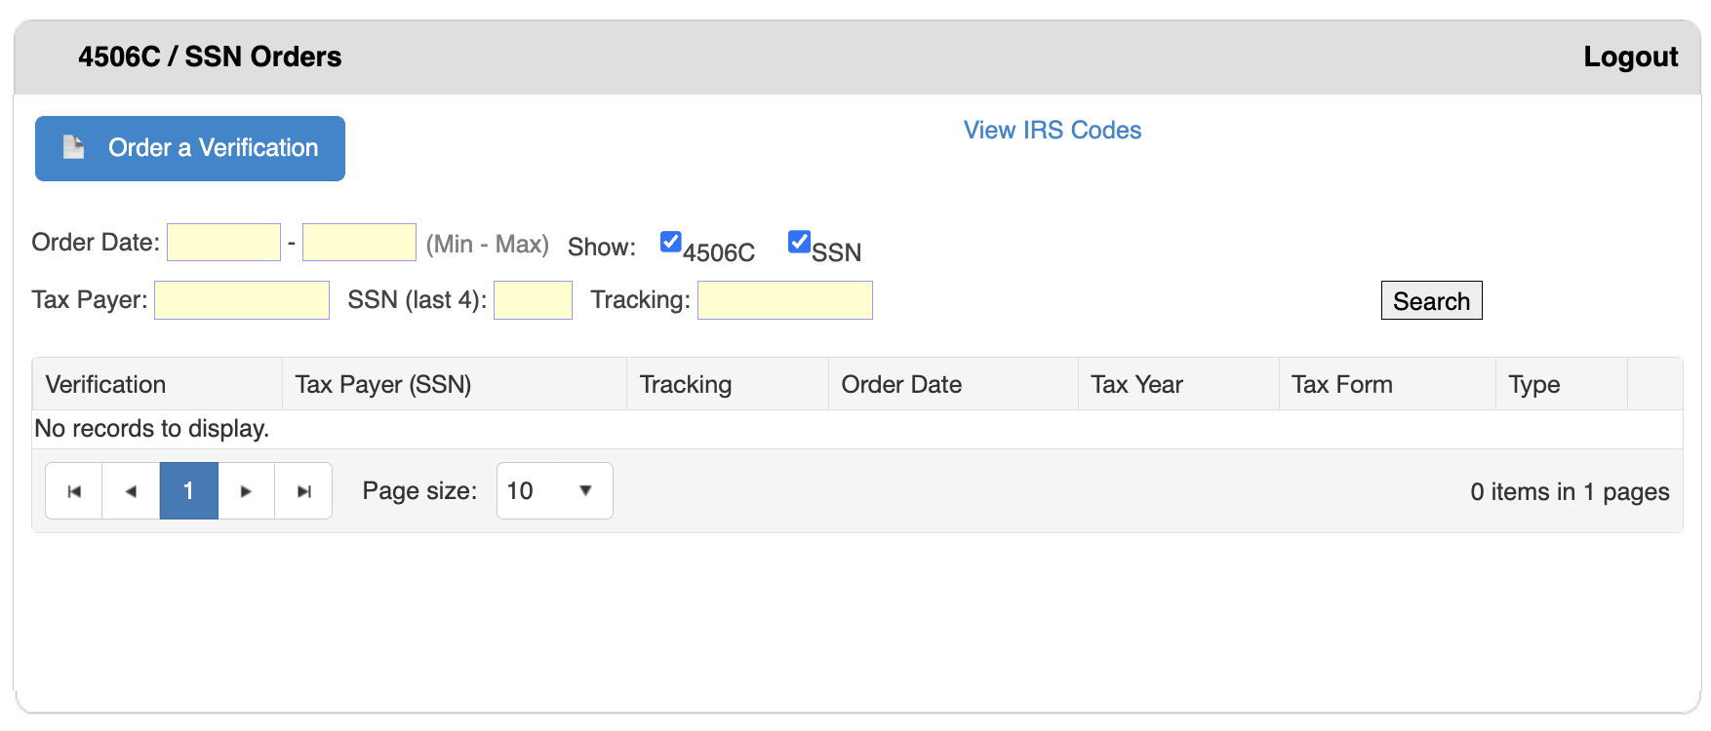
Task: Go to first page of results
Action: tap(74, 491)
